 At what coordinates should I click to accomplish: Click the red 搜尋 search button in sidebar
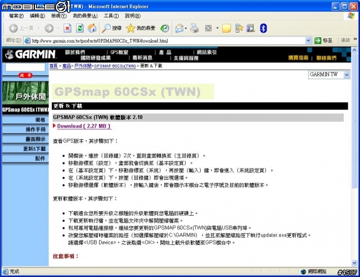coord(25,75)
